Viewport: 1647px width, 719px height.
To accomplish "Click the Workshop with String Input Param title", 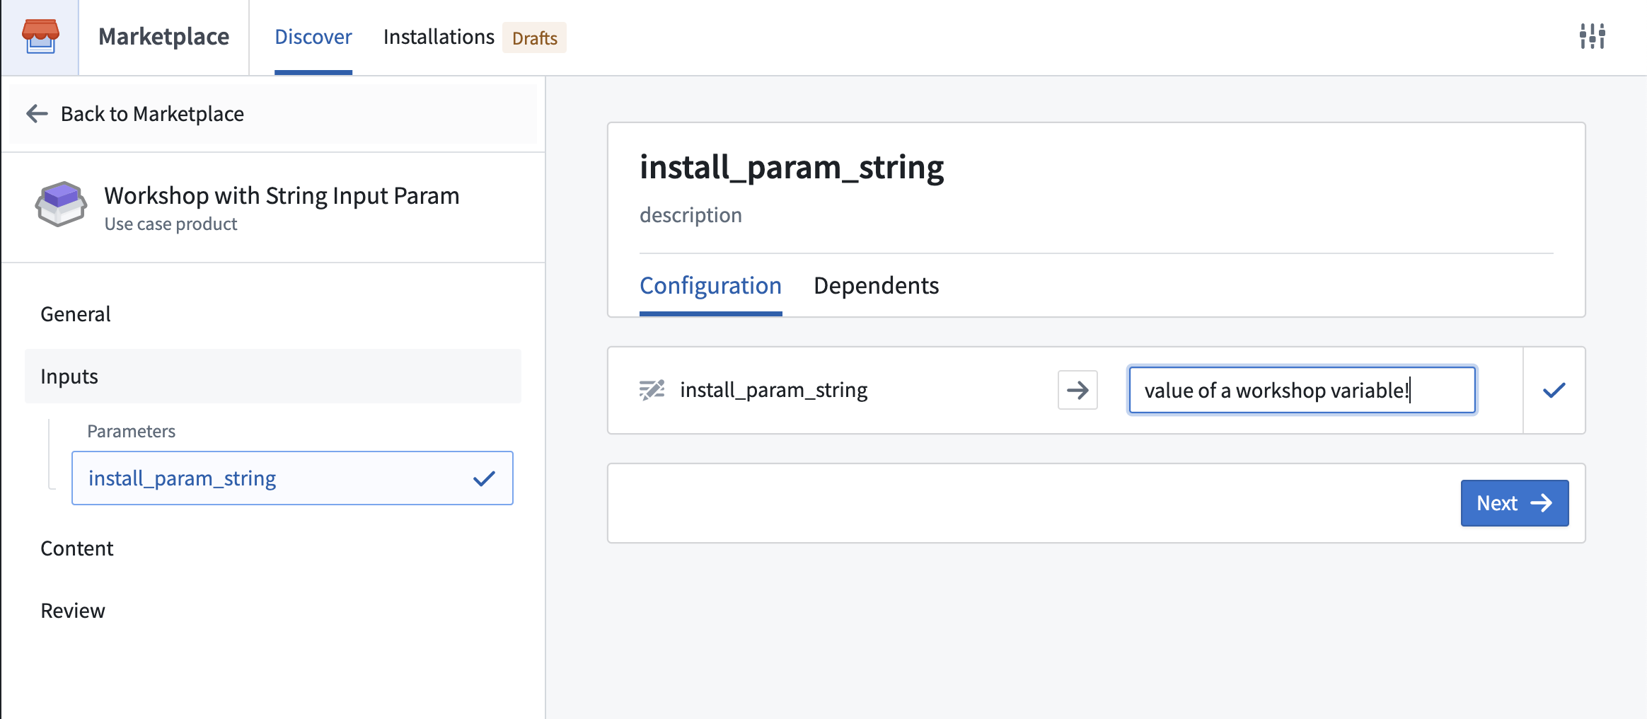I will (282, 196).
